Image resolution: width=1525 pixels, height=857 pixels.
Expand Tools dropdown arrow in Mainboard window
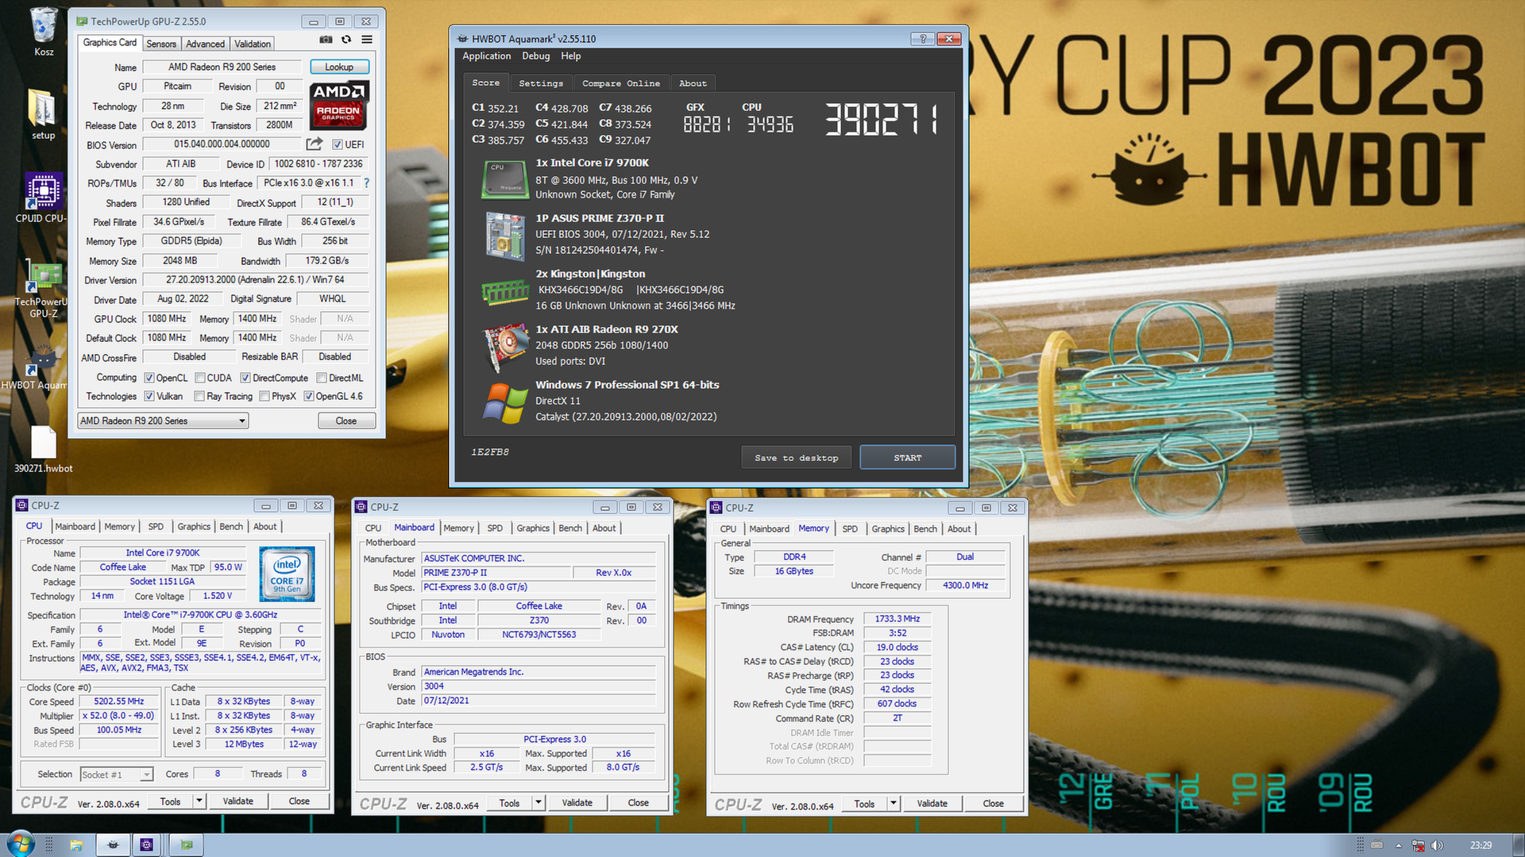(x=539, y=803)
